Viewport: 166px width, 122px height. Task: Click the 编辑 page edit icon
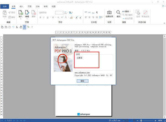click(27, 13)
